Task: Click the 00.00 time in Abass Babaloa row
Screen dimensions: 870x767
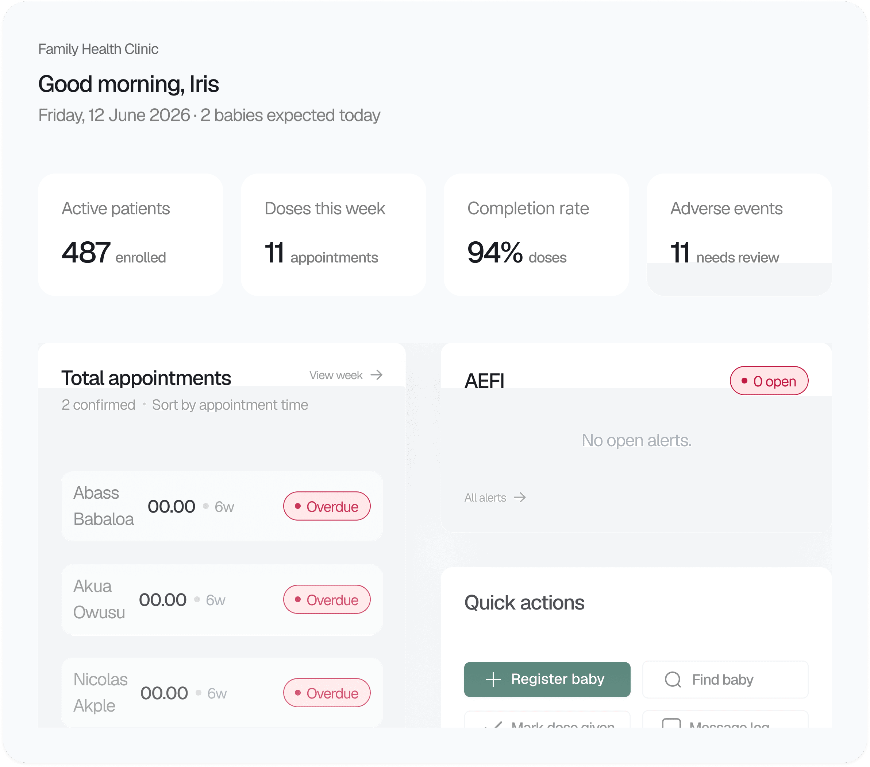Action: [172, 507]
